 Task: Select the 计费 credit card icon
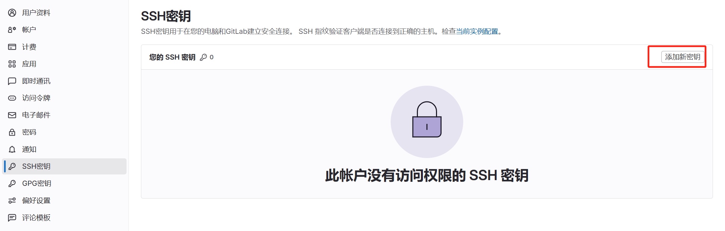(x=12, y=47)
